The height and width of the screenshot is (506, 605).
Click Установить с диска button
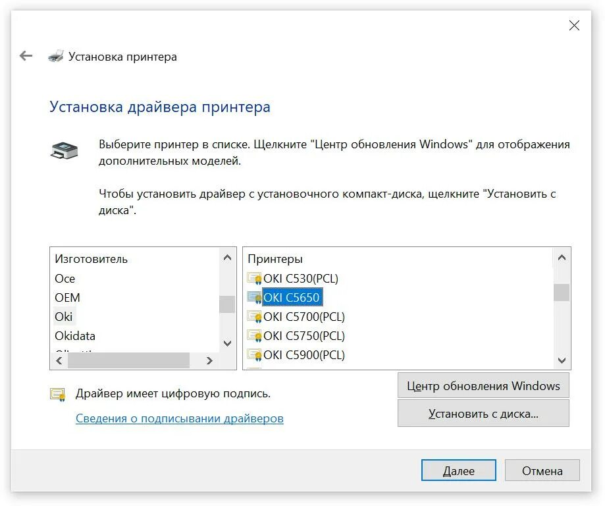[483, 414]
